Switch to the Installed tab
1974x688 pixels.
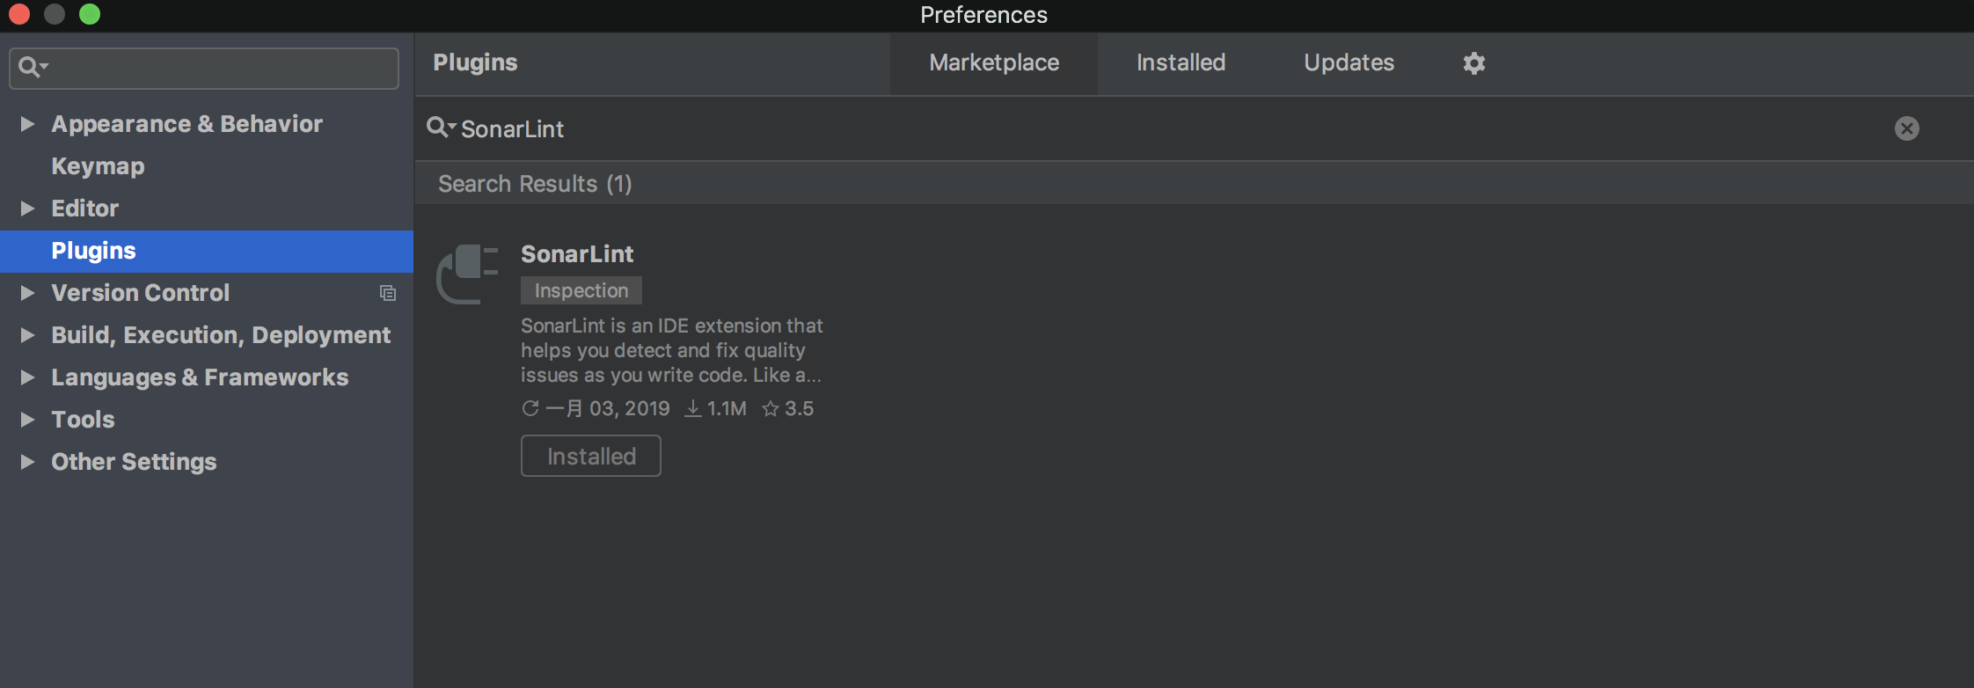[x=1181, y=63]
